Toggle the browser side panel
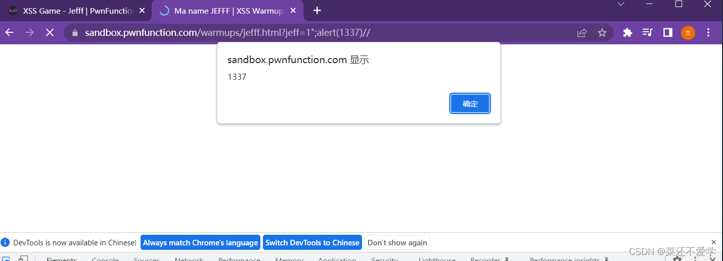 [x=668, y=33]
